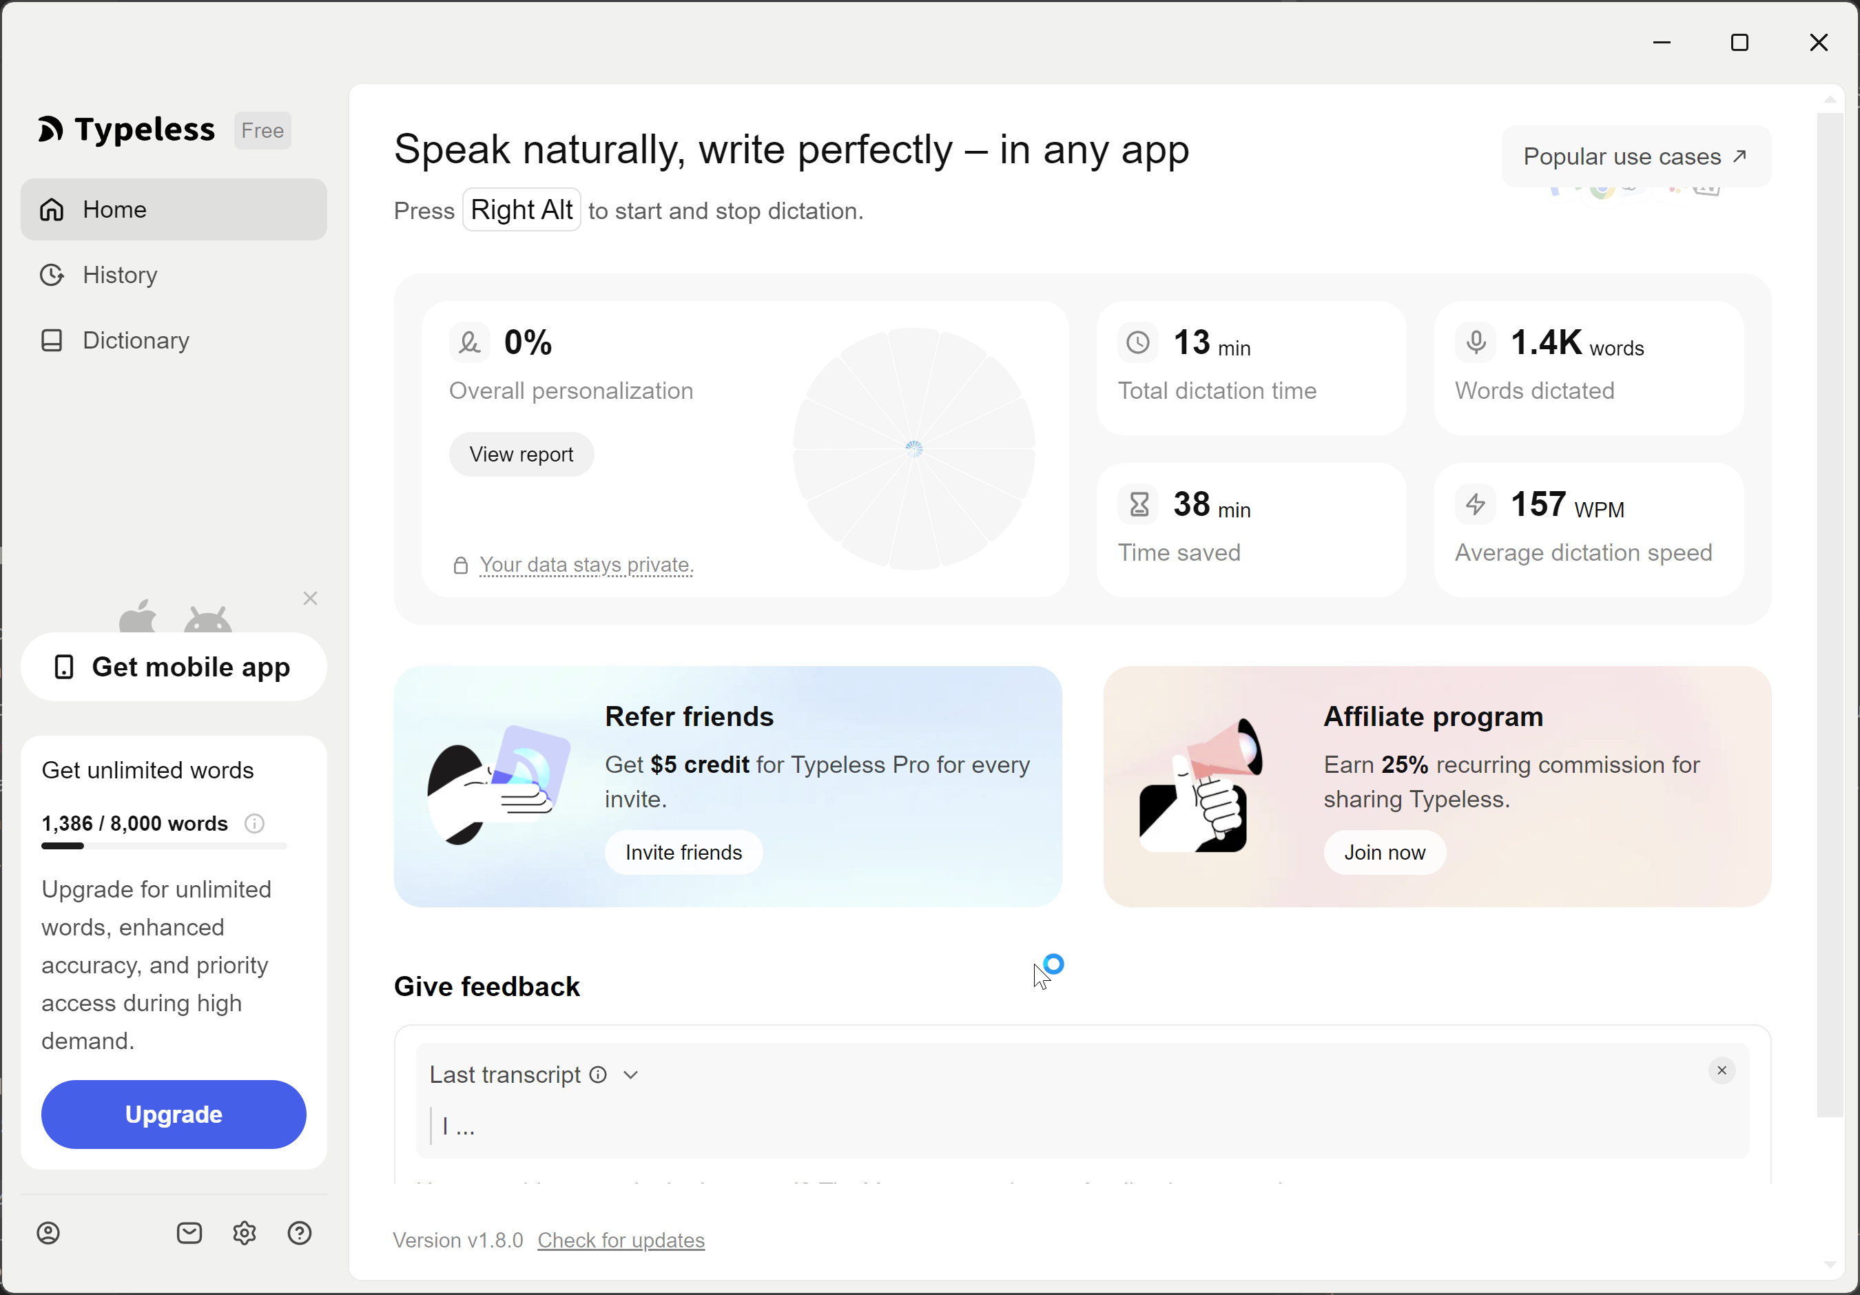Click the 1.4K words statistic

[x=1578, y=344]
